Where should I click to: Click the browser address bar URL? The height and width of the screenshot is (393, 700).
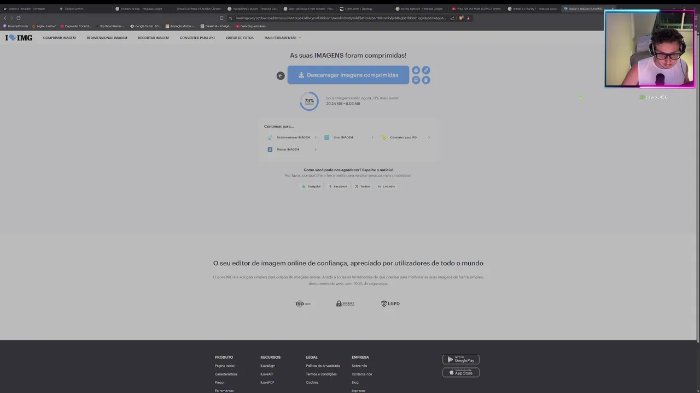pyautogui.click(x=341, y=18)
